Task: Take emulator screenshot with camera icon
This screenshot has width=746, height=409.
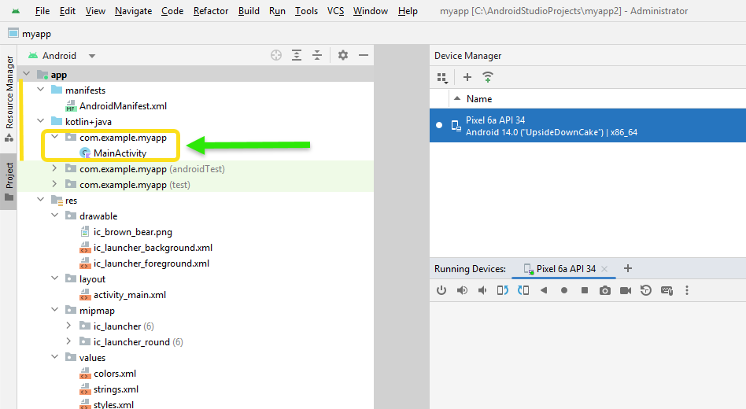Action: tap(604, 290)
